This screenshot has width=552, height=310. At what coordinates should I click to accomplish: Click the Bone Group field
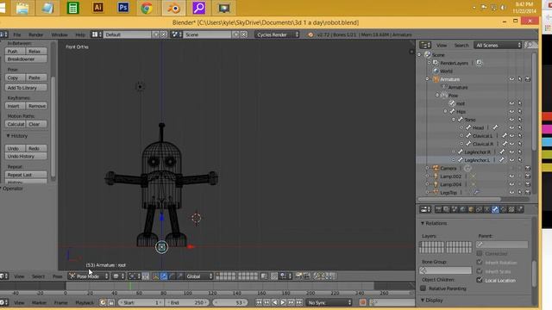(445, 270)
